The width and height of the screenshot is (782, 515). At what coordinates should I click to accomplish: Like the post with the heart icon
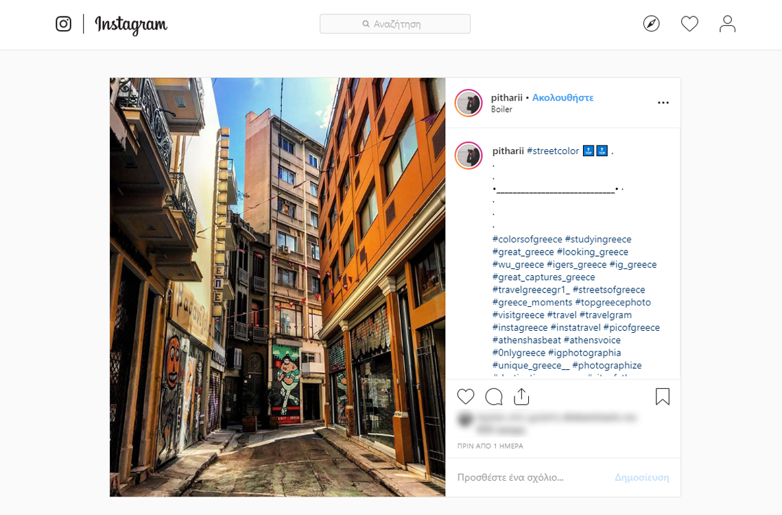[466, 397]
